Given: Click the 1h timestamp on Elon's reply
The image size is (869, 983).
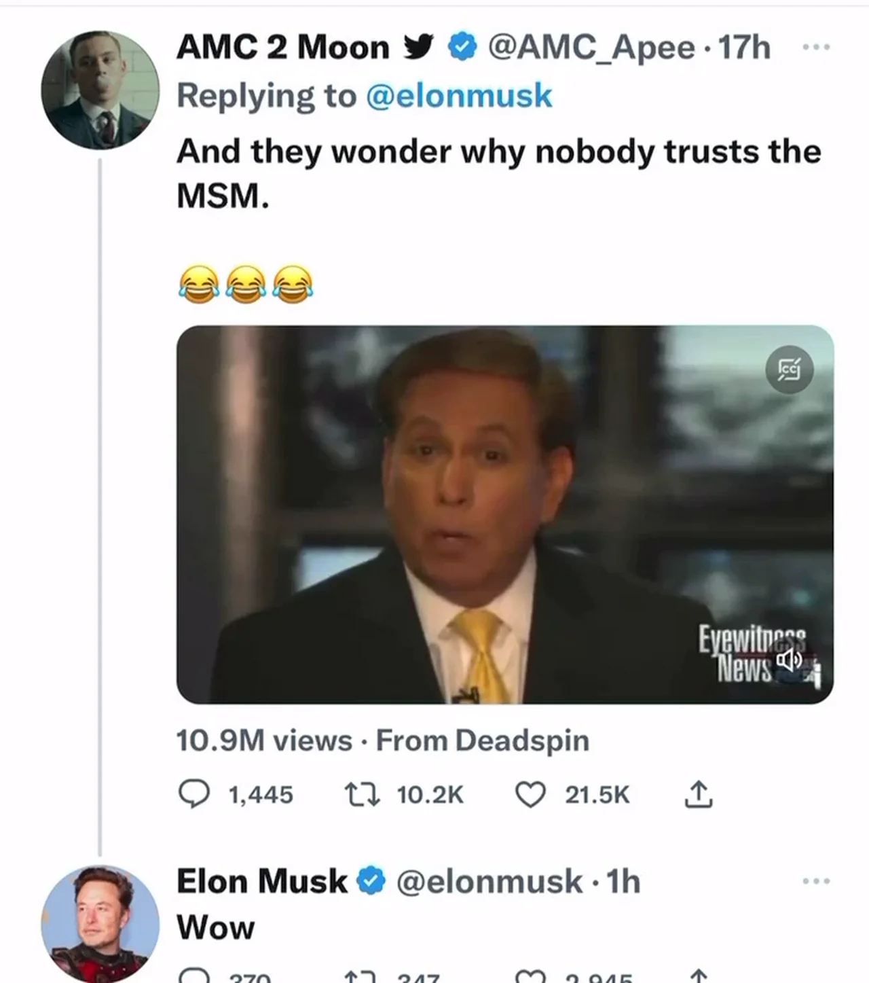Looking at the screenshot, I should 623,881.
